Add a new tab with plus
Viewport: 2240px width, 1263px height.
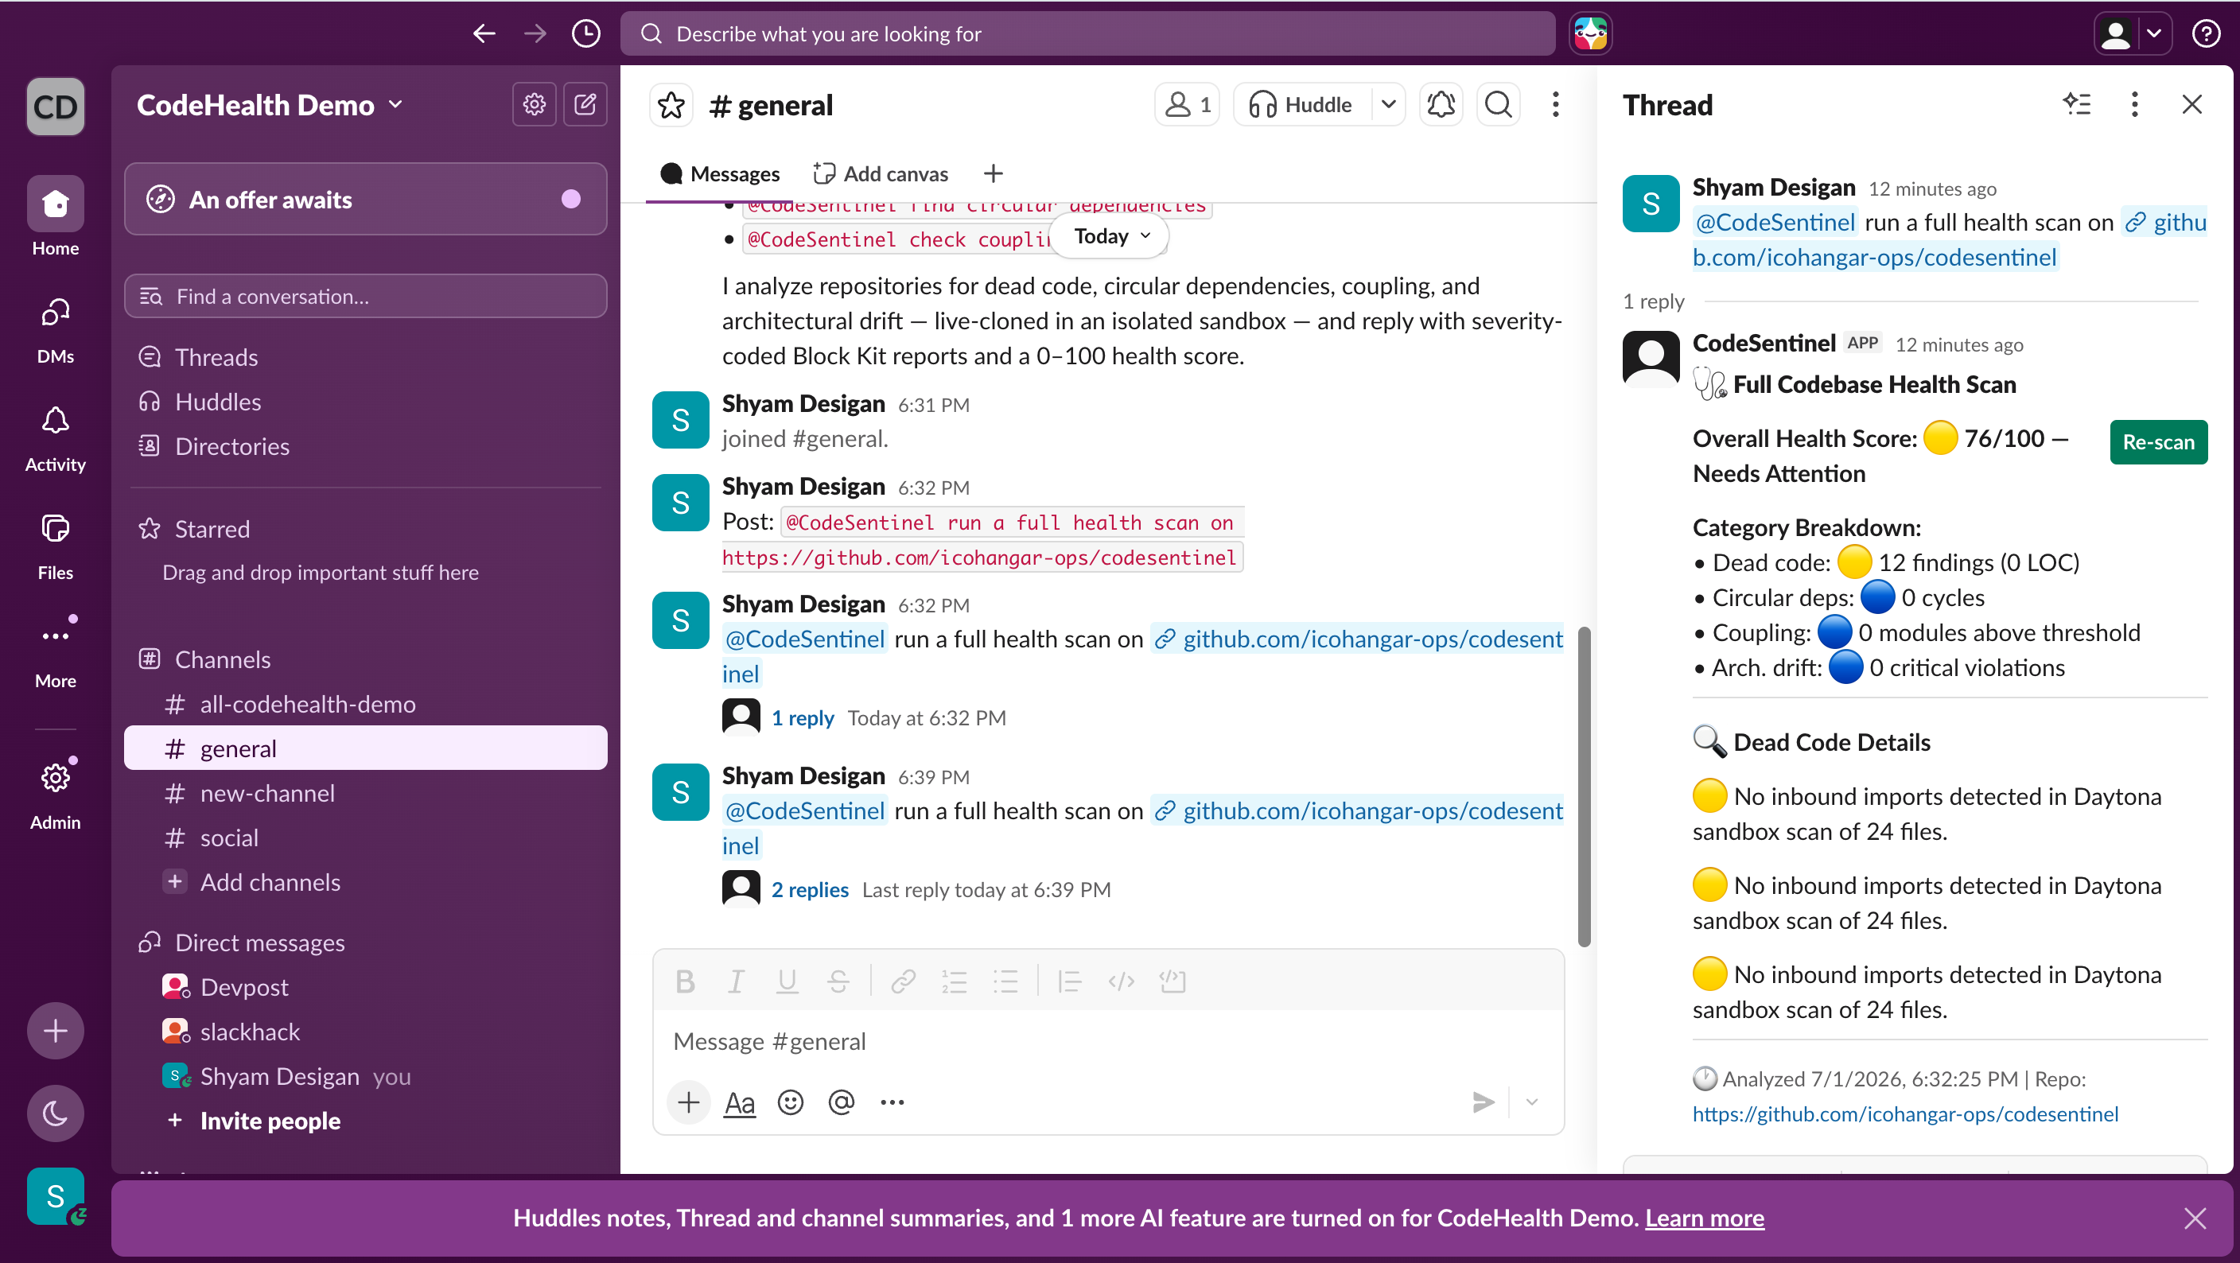click(x=993, y=174)
